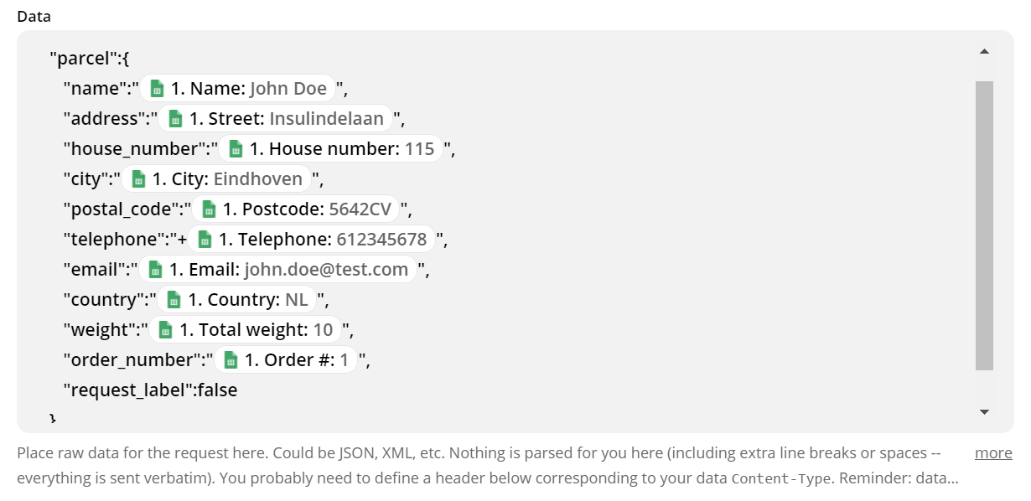
Task: Click the scrollbar down arrow
Action: 984,411
